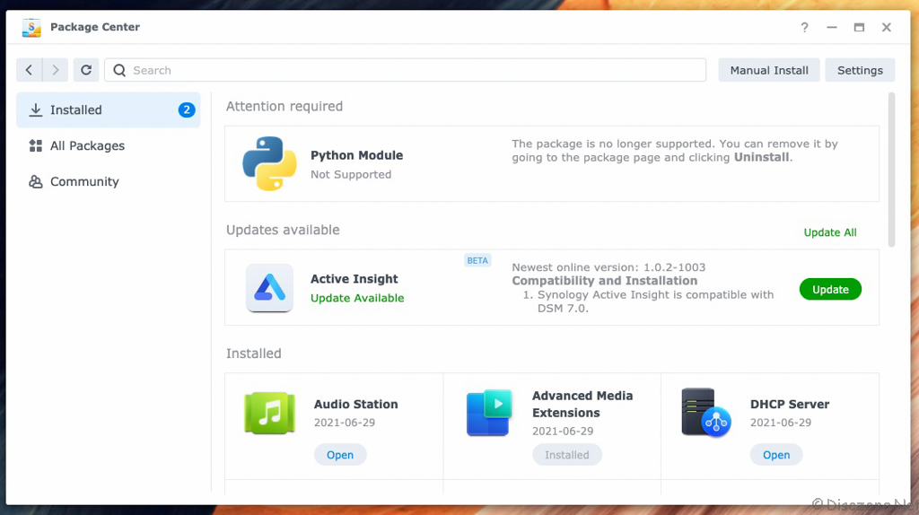Click the BETA tag on Active Insight
Viewport: 919px width, 515px height.
click(x=477, y=261)
